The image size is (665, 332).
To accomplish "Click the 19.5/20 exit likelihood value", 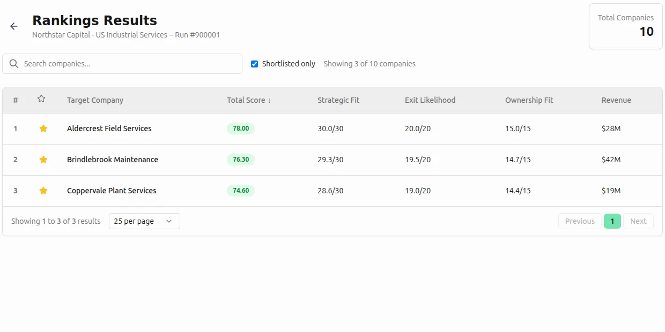I will click(418, 160).
